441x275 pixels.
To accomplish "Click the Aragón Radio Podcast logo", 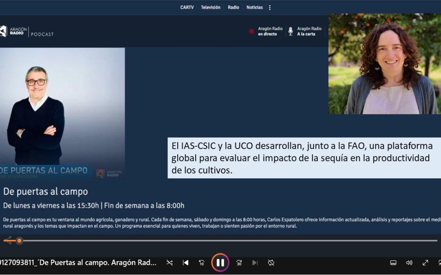I will (27, 31).
